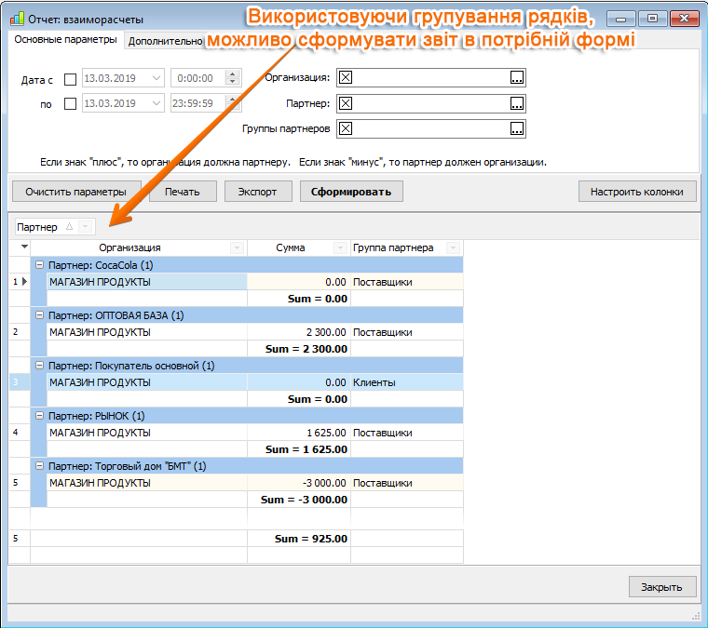Open filter dropdown on Партнер group chip
The width and height of the screenshot is (708, 628).
[85, 226]
